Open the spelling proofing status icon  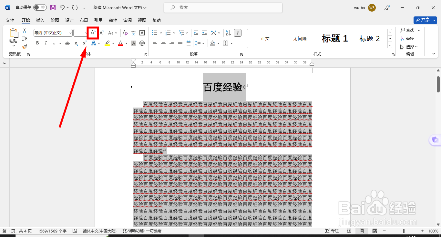click(x=75, y=231)
